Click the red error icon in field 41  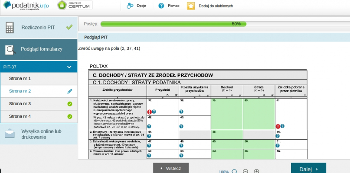[278, 126]
